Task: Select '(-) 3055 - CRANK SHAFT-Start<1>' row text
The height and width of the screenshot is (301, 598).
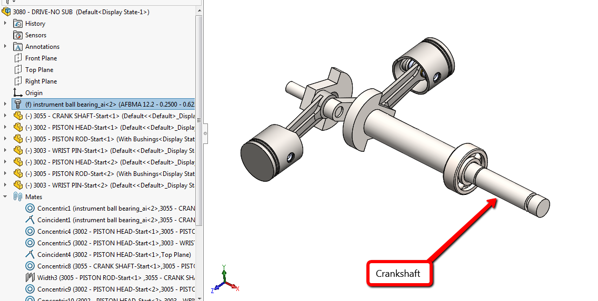Action: 72,116
